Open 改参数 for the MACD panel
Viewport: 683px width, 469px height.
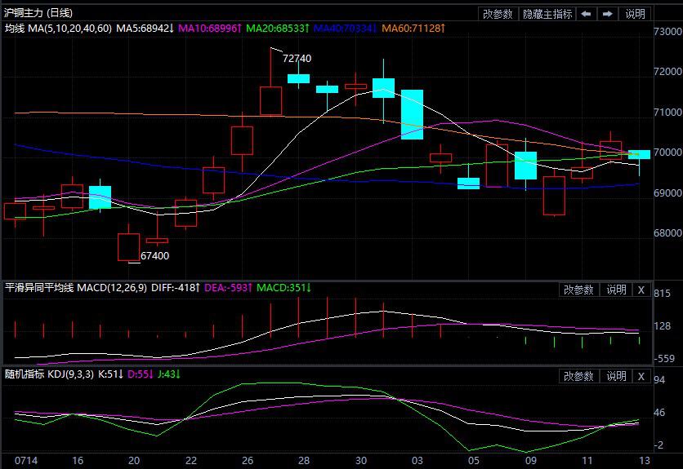point(579,290)
